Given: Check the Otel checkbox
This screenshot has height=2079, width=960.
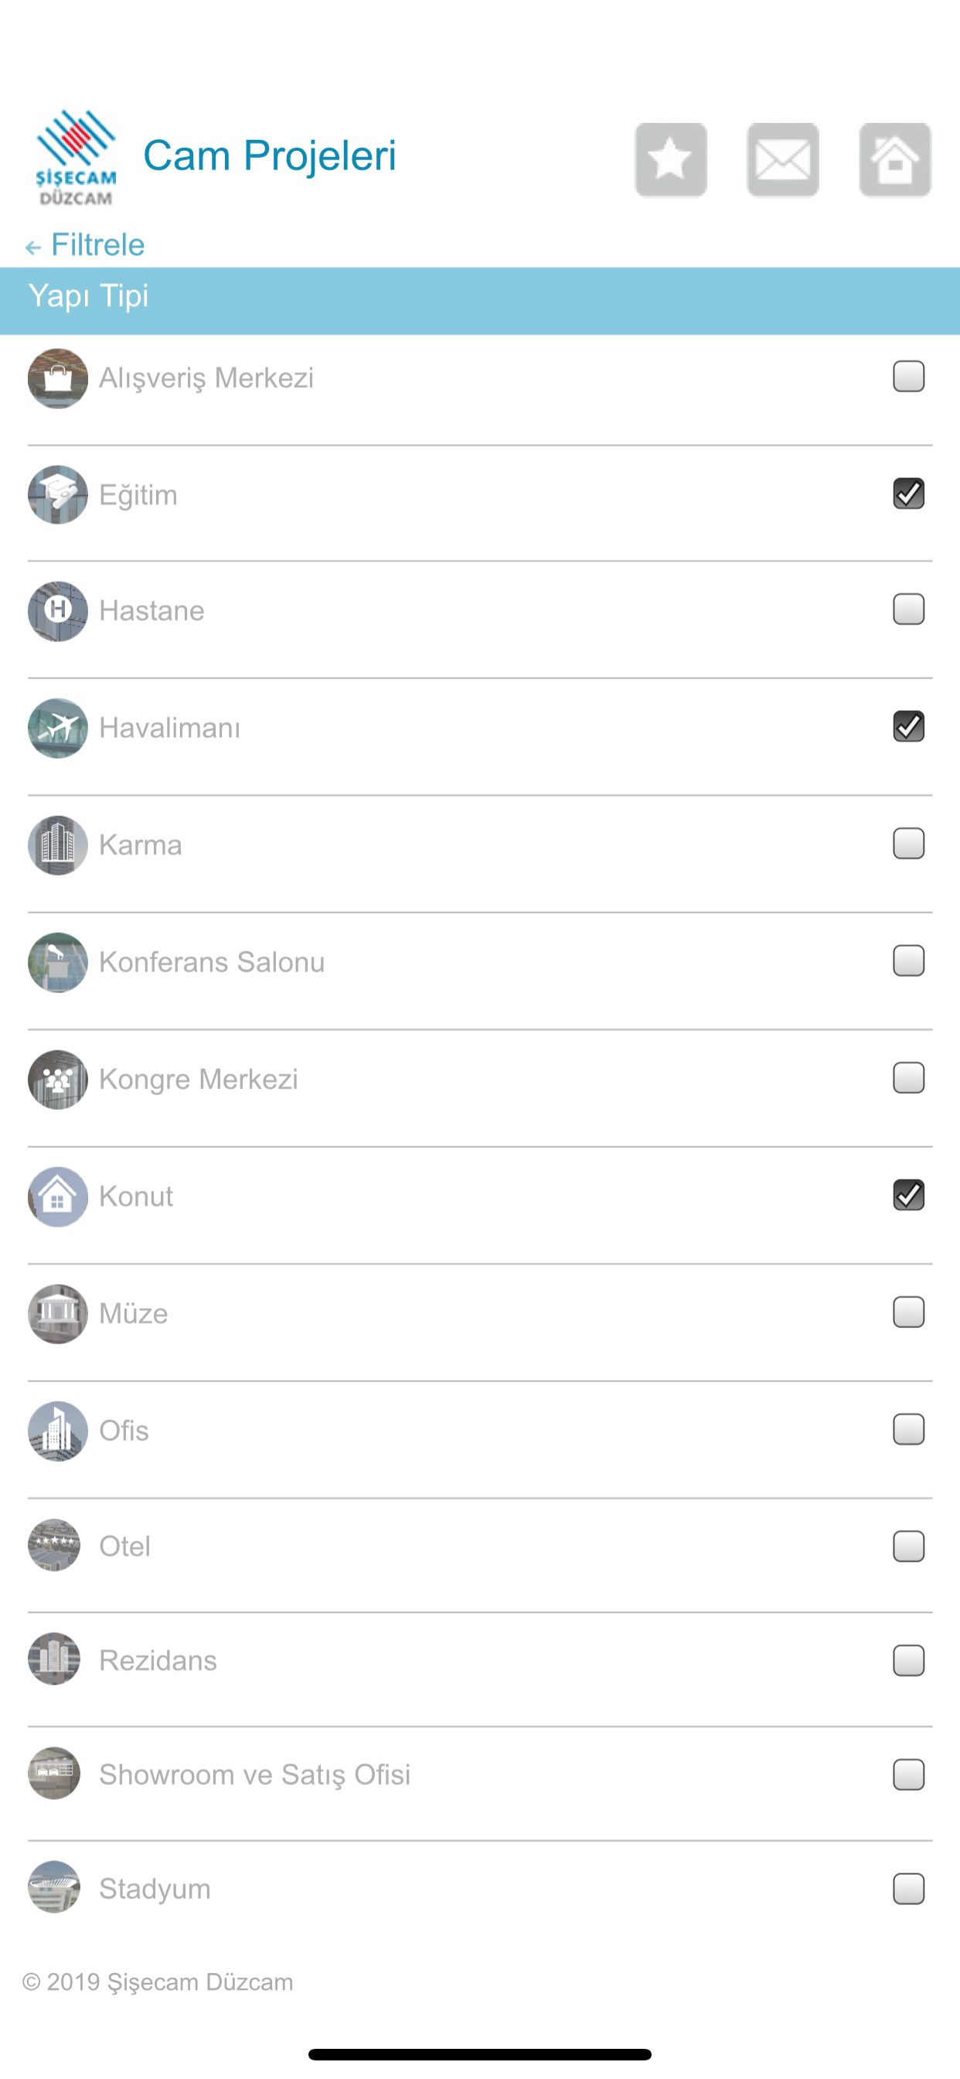Looking at the screenshot, I should (x=908, y=1545).
